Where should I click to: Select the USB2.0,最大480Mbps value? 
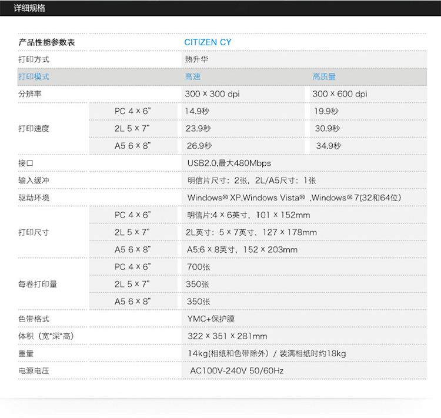pos(229,163)
